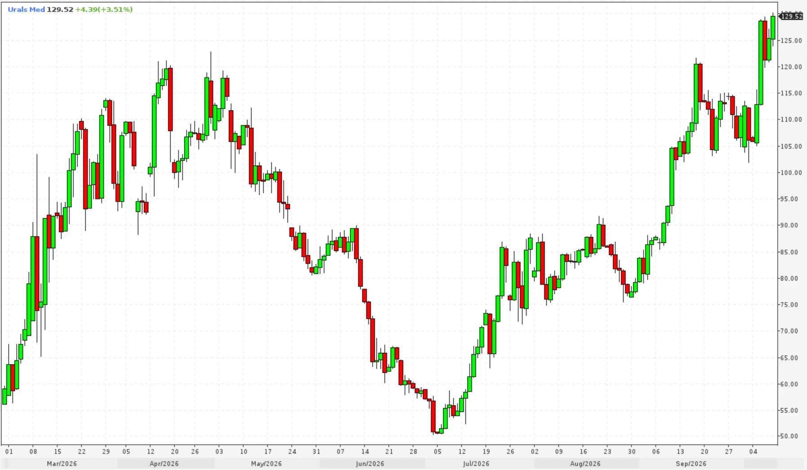This screenshot has height=470, width=807.
Task: Click the 129.52 last price beside Urals Med
Action: (x=60, y=9)
